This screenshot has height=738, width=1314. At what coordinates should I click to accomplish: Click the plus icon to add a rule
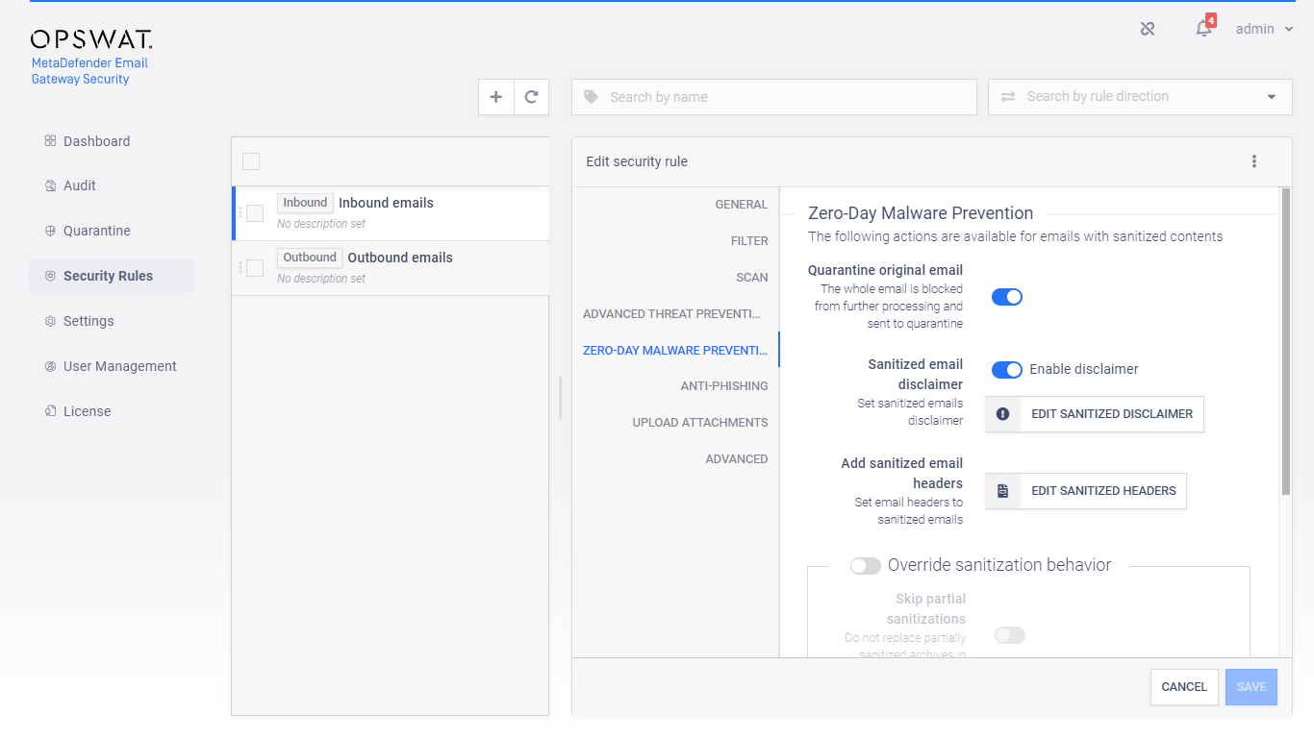(x=496, y=97)
